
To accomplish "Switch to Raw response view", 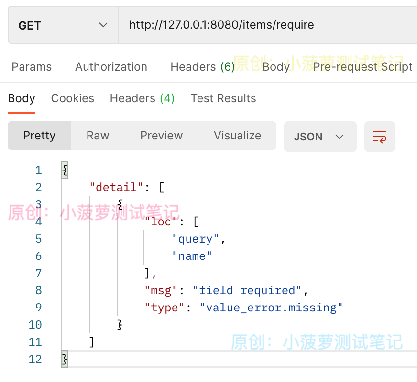I will click(x=98, y=136).
